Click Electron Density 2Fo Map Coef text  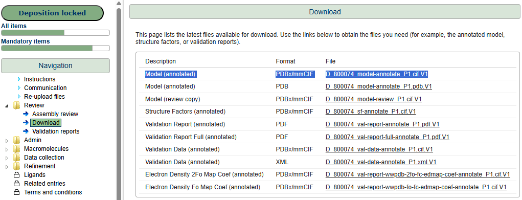click(205, 174)
